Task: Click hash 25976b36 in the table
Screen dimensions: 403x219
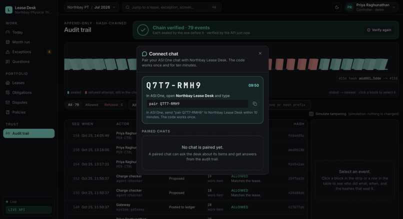Action: tap(296, 179)
